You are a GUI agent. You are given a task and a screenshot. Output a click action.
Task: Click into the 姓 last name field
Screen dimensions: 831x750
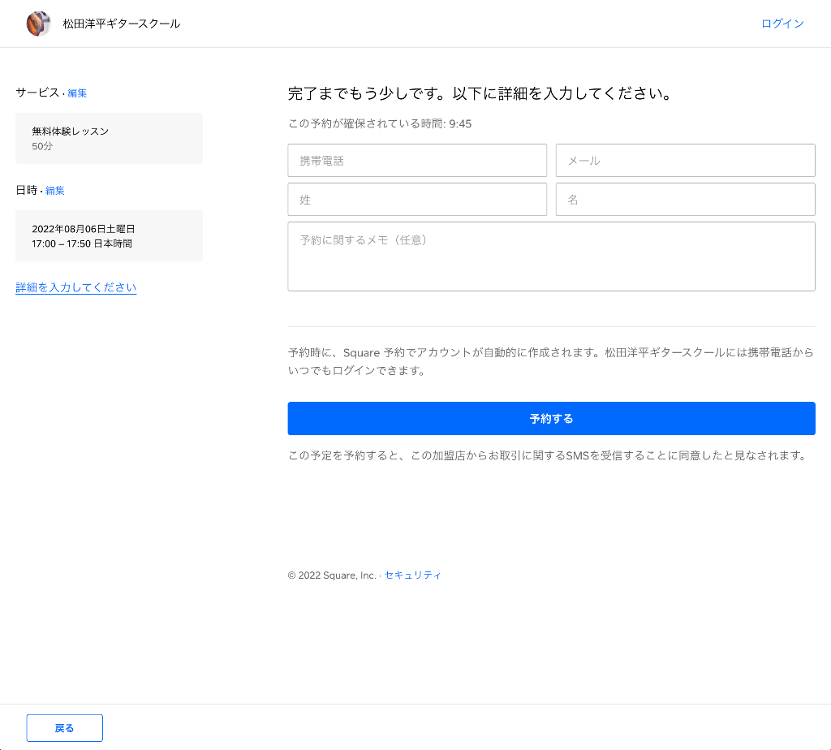(x=417, y=200)
